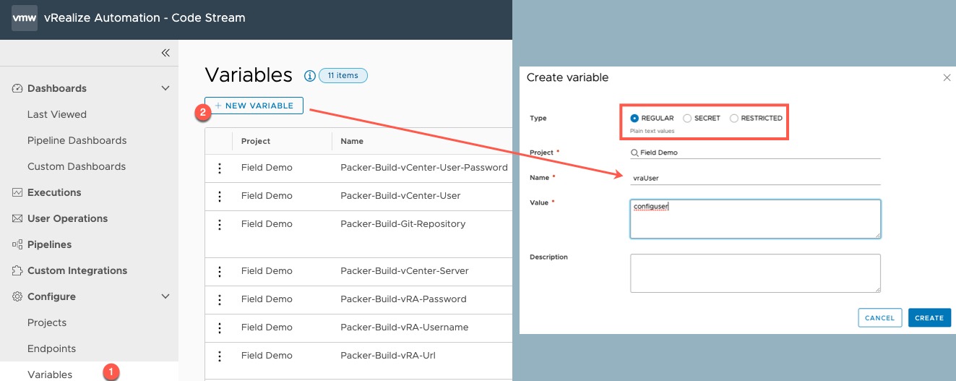956x381 pixels.
Task: Click the Executions chart icon
Action: coord(17,192)
